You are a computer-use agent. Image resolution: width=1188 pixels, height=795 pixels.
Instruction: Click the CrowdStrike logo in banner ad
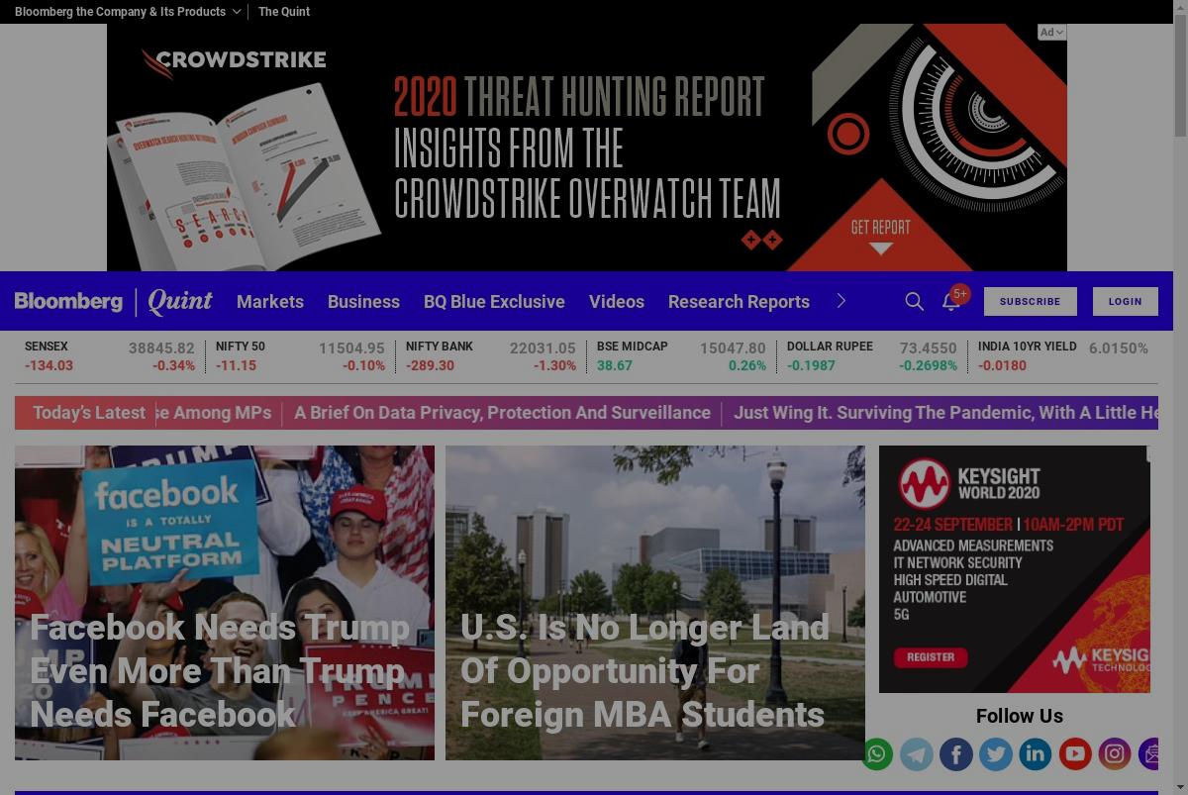[x=234, y=61]
